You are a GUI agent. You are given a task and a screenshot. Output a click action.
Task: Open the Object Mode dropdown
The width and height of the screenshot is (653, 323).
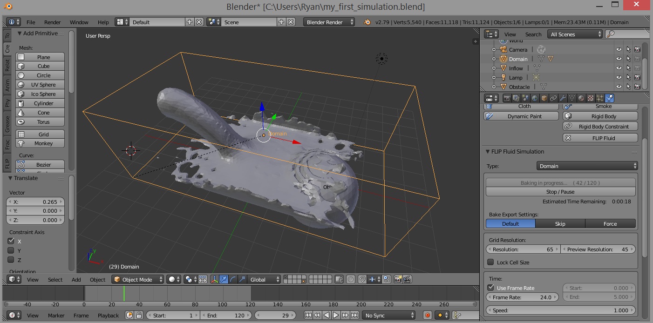[x=138, y=279]
